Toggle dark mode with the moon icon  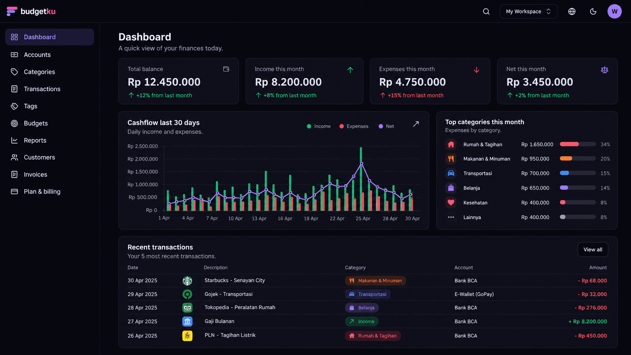click(x=593, y=12)
